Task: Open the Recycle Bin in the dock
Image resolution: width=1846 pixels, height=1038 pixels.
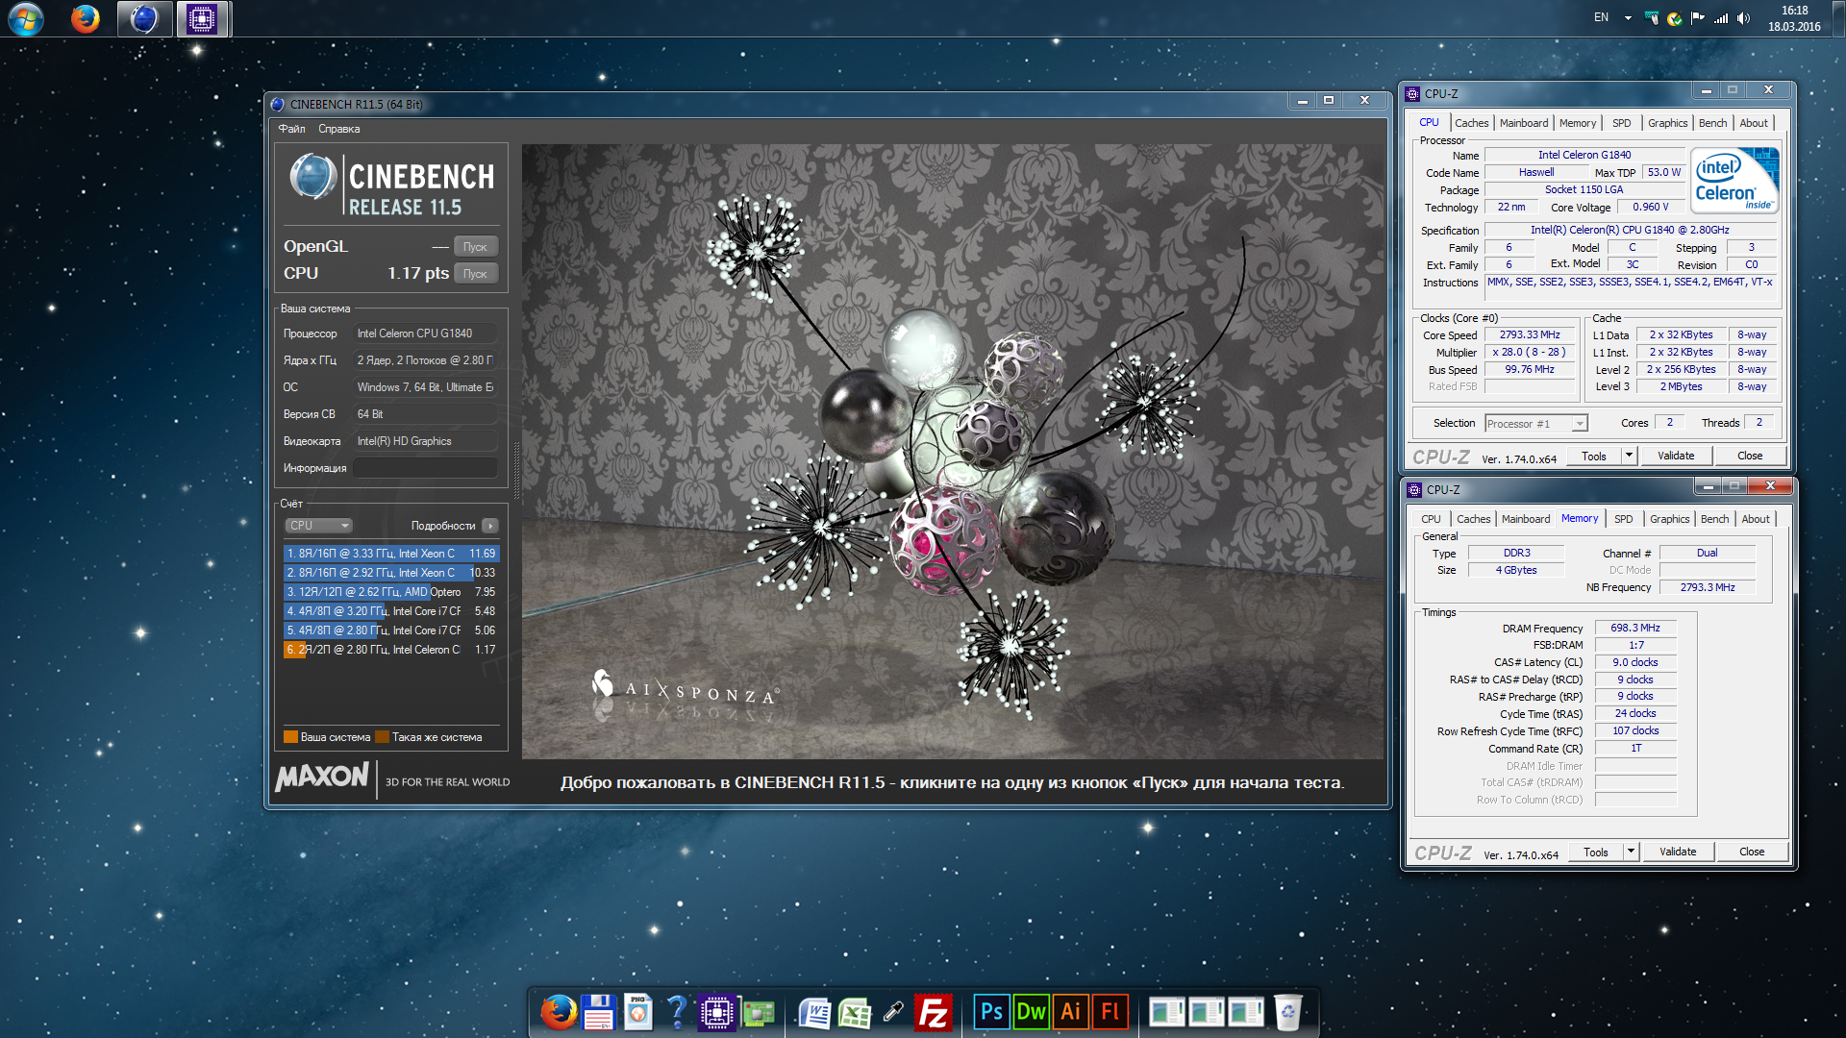Action: click(1287, 1012)
